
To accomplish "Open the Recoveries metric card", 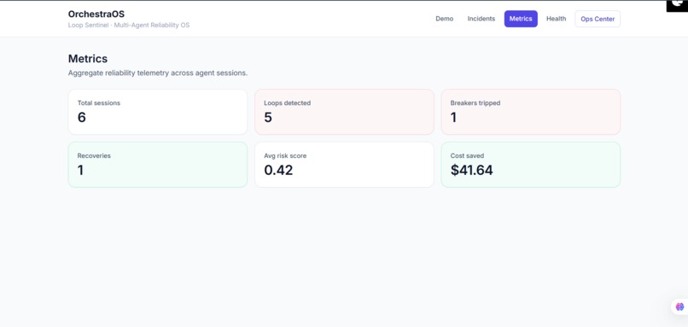I will tap(158, 165).
